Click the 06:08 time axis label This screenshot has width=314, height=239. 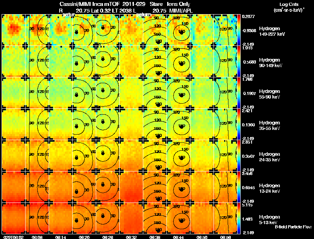37,237
